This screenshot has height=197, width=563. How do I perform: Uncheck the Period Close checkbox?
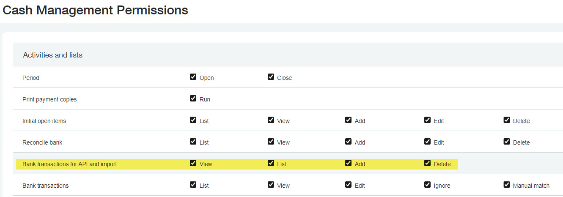(x=271, y=77)
